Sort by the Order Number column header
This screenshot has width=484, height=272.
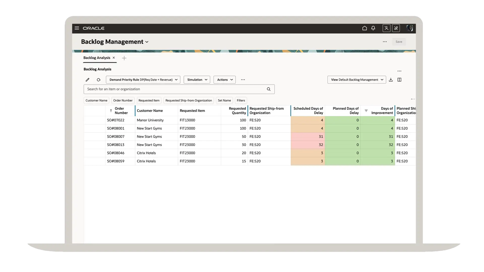point(121,111)
